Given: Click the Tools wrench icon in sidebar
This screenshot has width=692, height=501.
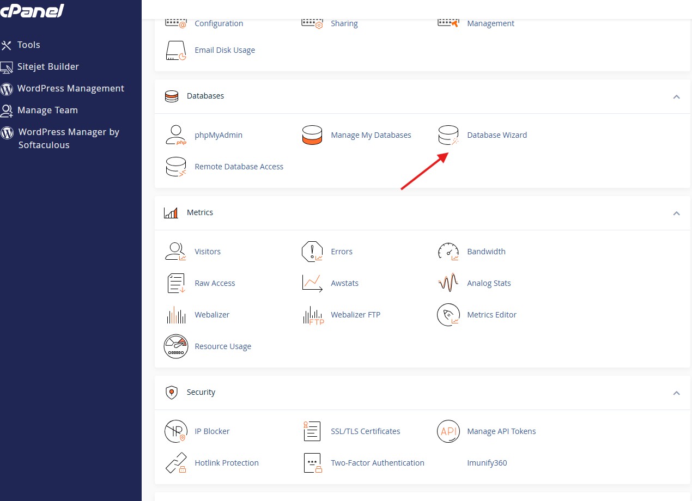Looking at the screenshot, I should 6,45.
